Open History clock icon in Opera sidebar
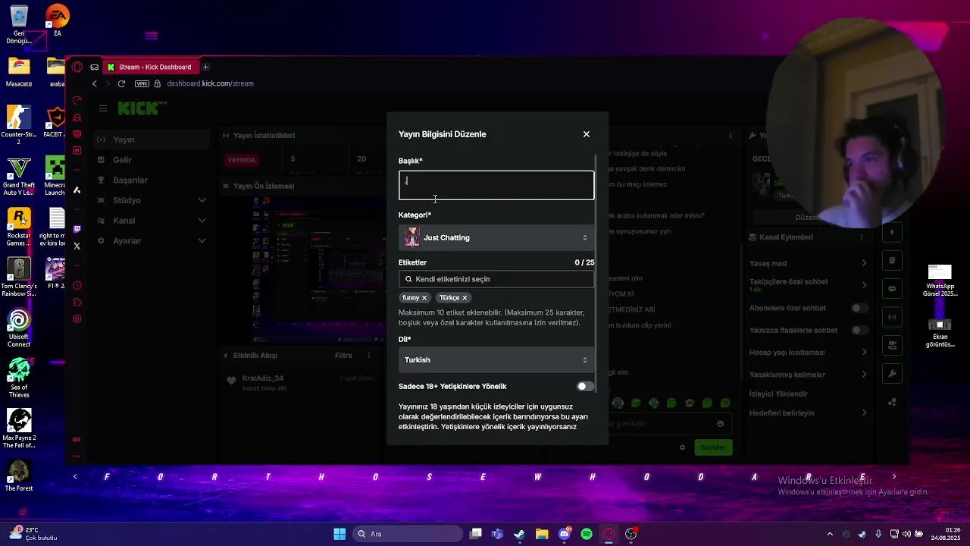The image size is (970, 546). pyautogui.click(x=77, y=286)
